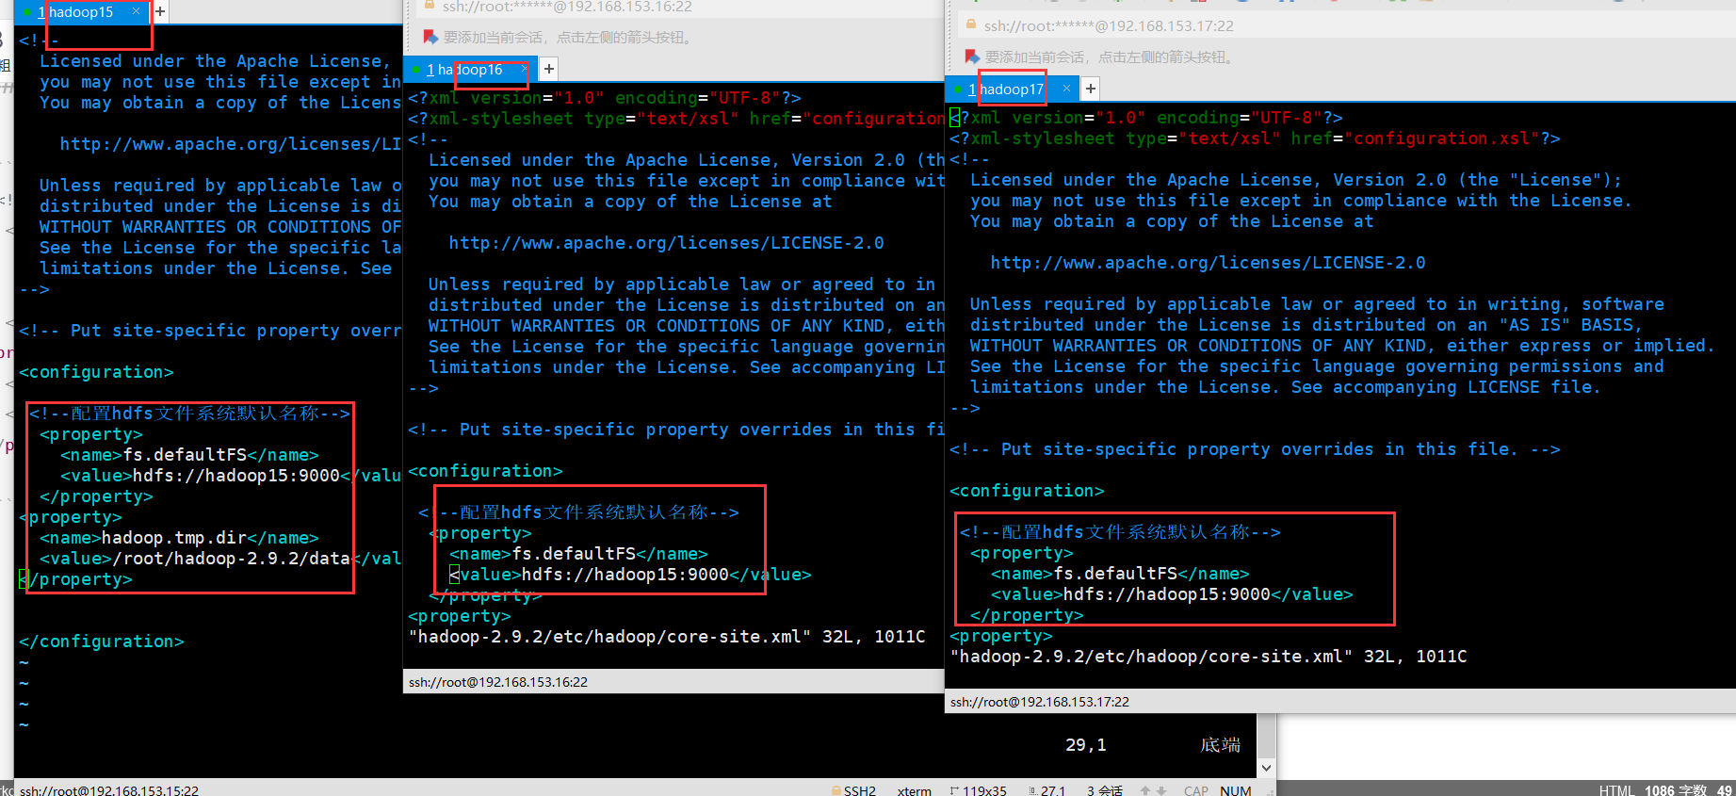Screen dimensions: 1736x796
Task: Click the xterm terminal type in status bar
Action: pos(914,790)
